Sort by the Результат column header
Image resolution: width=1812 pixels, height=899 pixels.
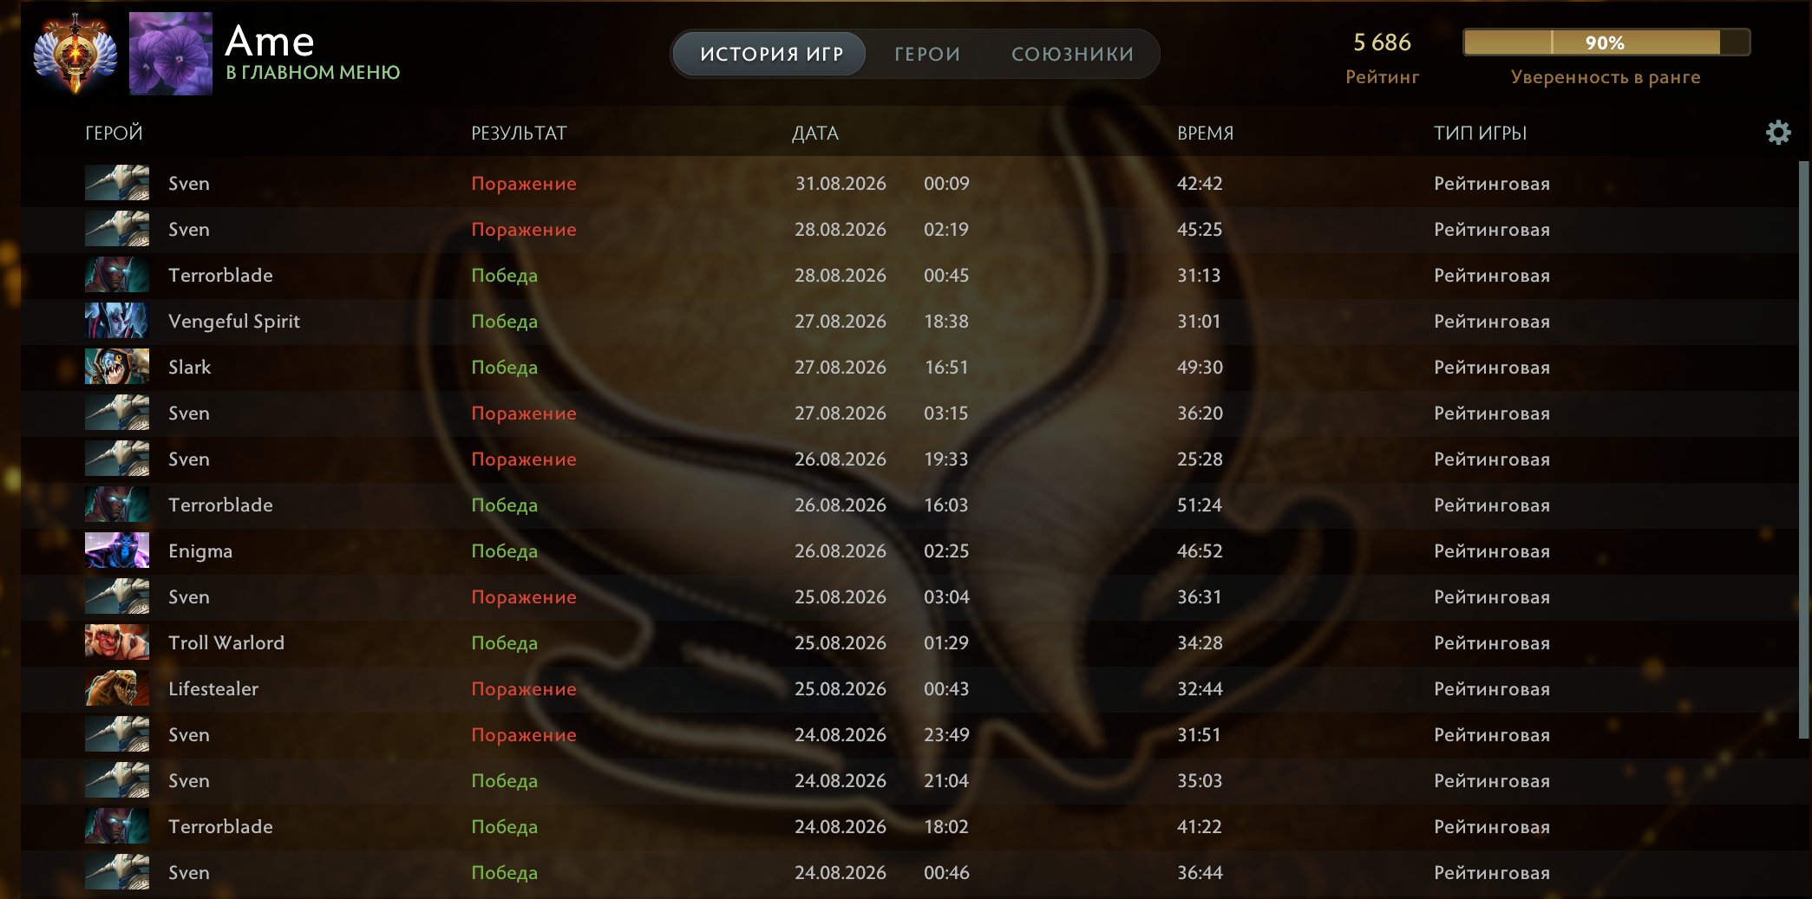tap(519, 133)
